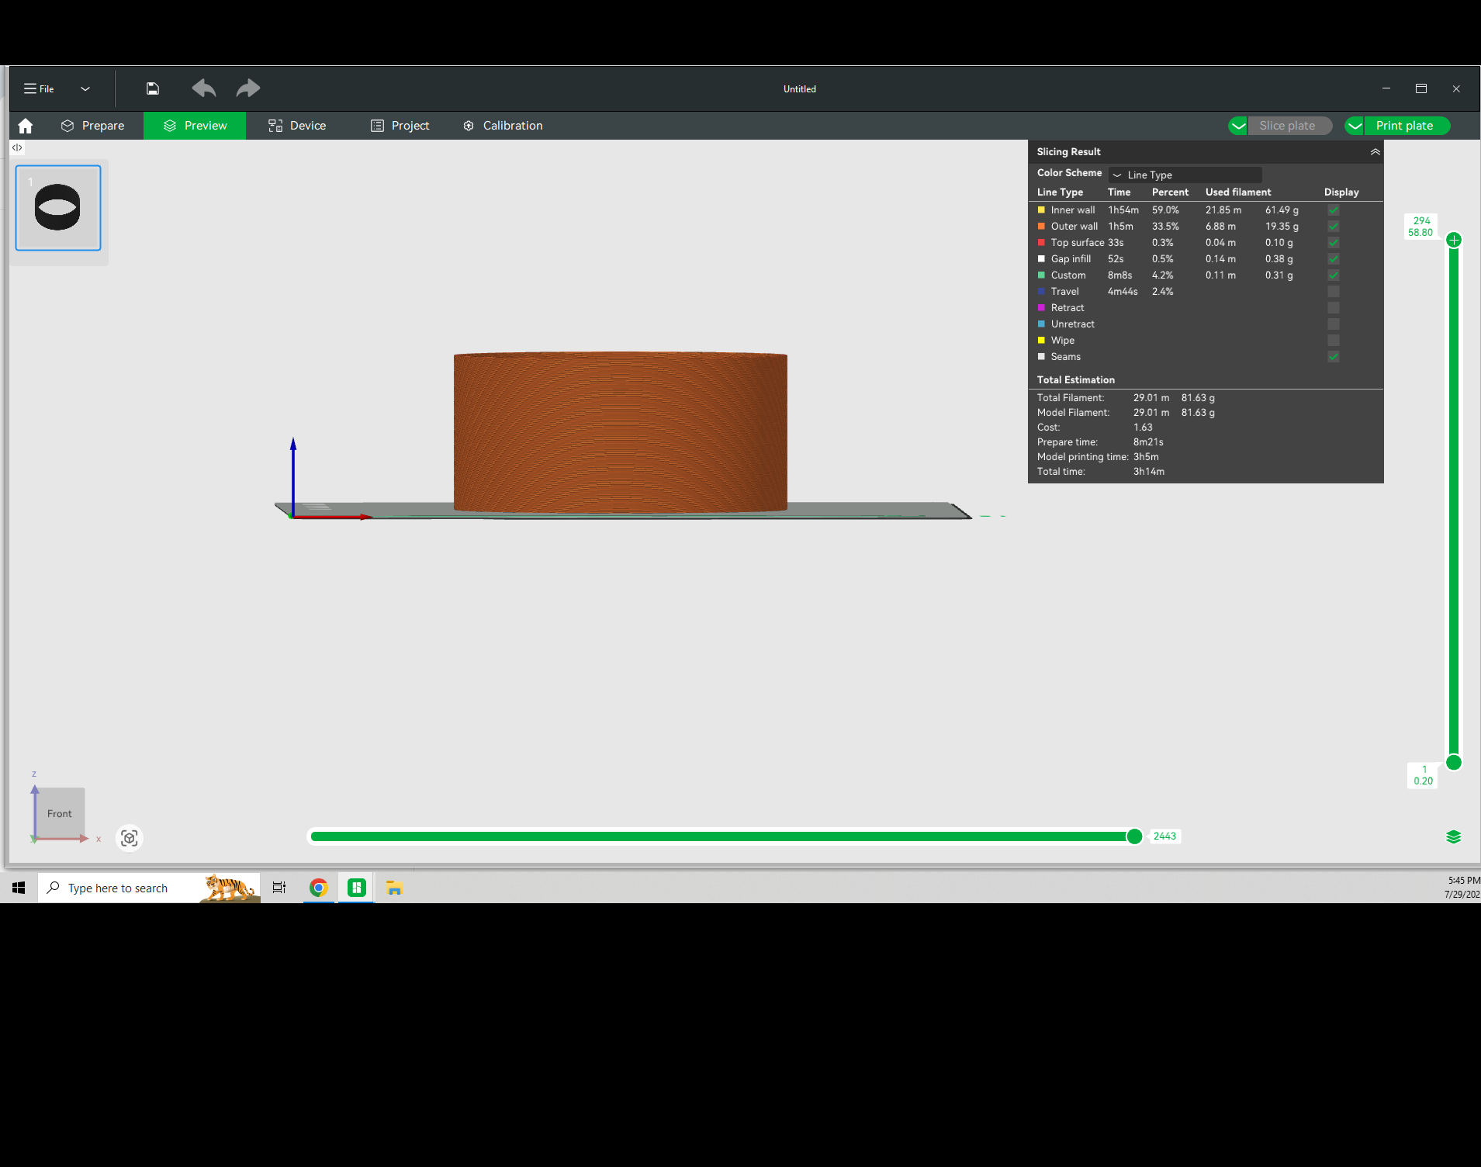1481x1167 pixels.
Task: Click the Inner wall yellow color swatch
Action: tap(1041, 210)
